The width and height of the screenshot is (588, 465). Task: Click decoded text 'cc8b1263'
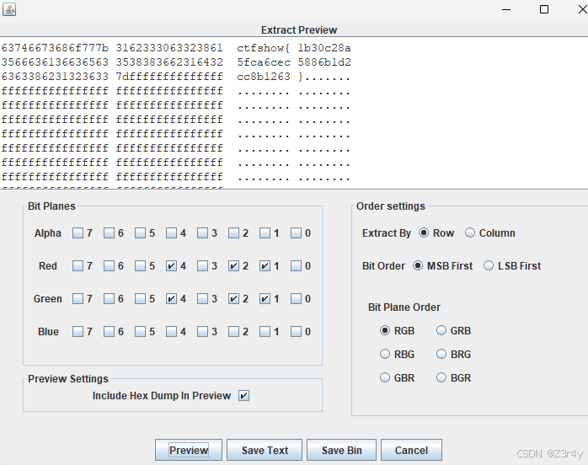[263, 77]
